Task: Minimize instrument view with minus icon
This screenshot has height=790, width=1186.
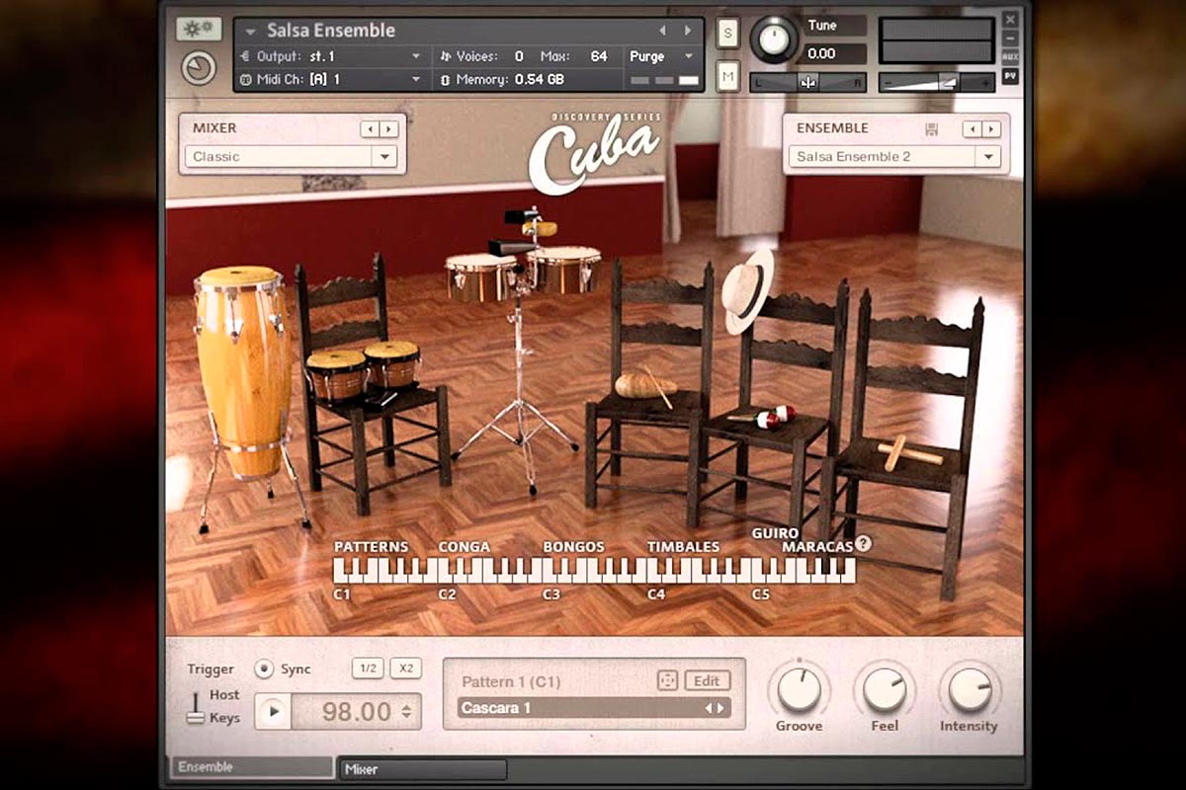Action: tap(1010, 39)
